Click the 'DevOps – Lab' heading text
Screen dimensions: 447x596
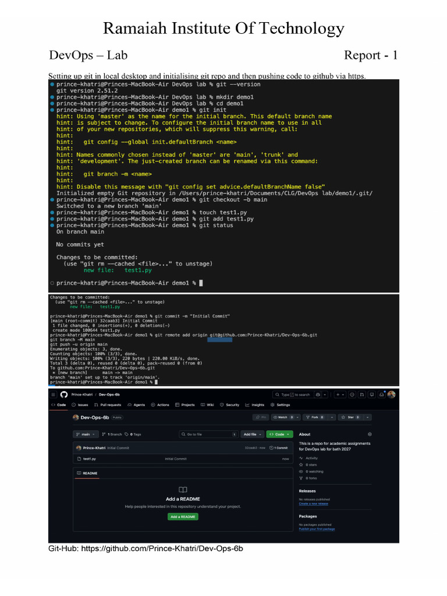pyautogui.click(x=88, y=55)
